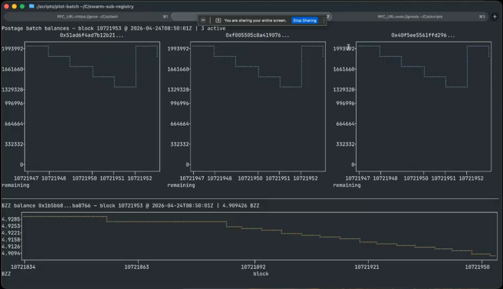Viewport: 503px width, 289px height.
Task: Click y-axis value 1661660 on first chart
Action: pos(12,69)
